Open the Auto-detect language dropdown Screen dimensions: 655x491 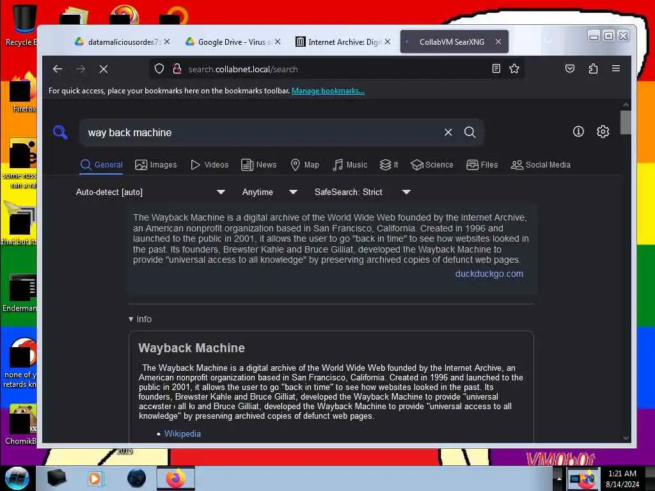[150, 192]
